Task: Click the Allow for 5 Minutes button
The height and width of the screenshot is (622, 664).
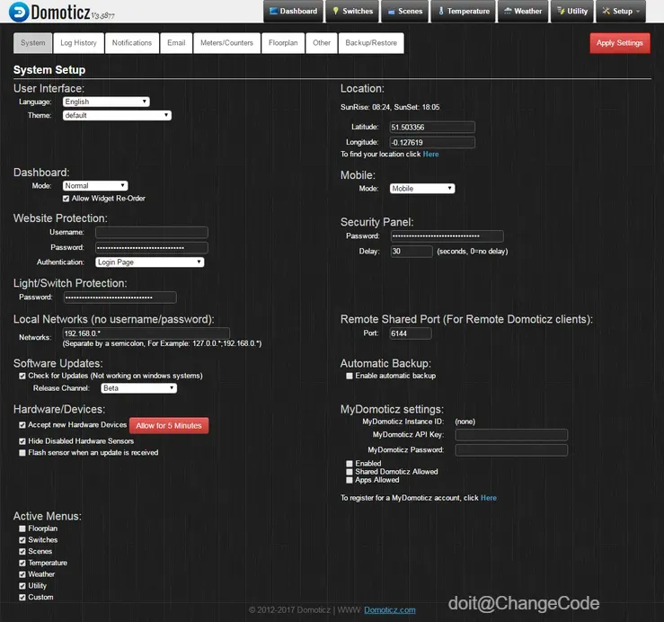Action: coord(169,425)
